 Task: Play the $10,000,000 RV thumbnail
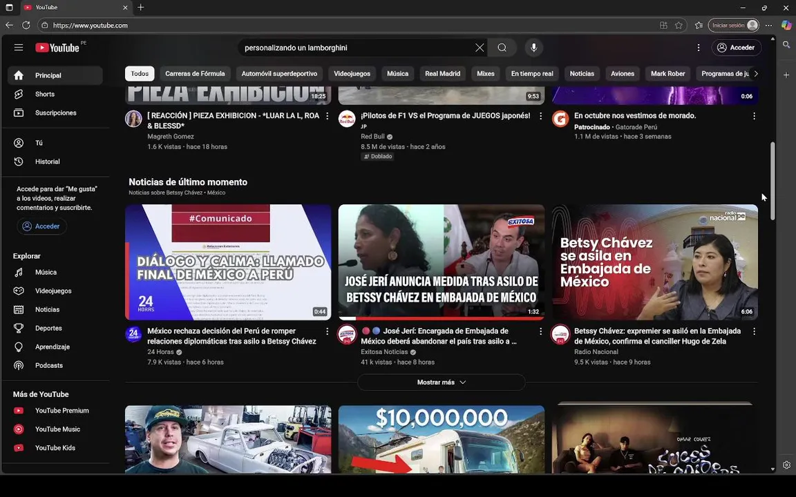(x=441, y=439)
